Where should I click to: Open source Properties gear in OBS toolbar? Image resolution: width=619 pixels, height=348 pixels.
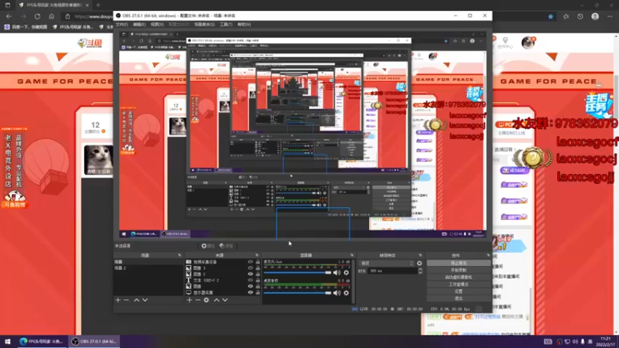[207, 246]
